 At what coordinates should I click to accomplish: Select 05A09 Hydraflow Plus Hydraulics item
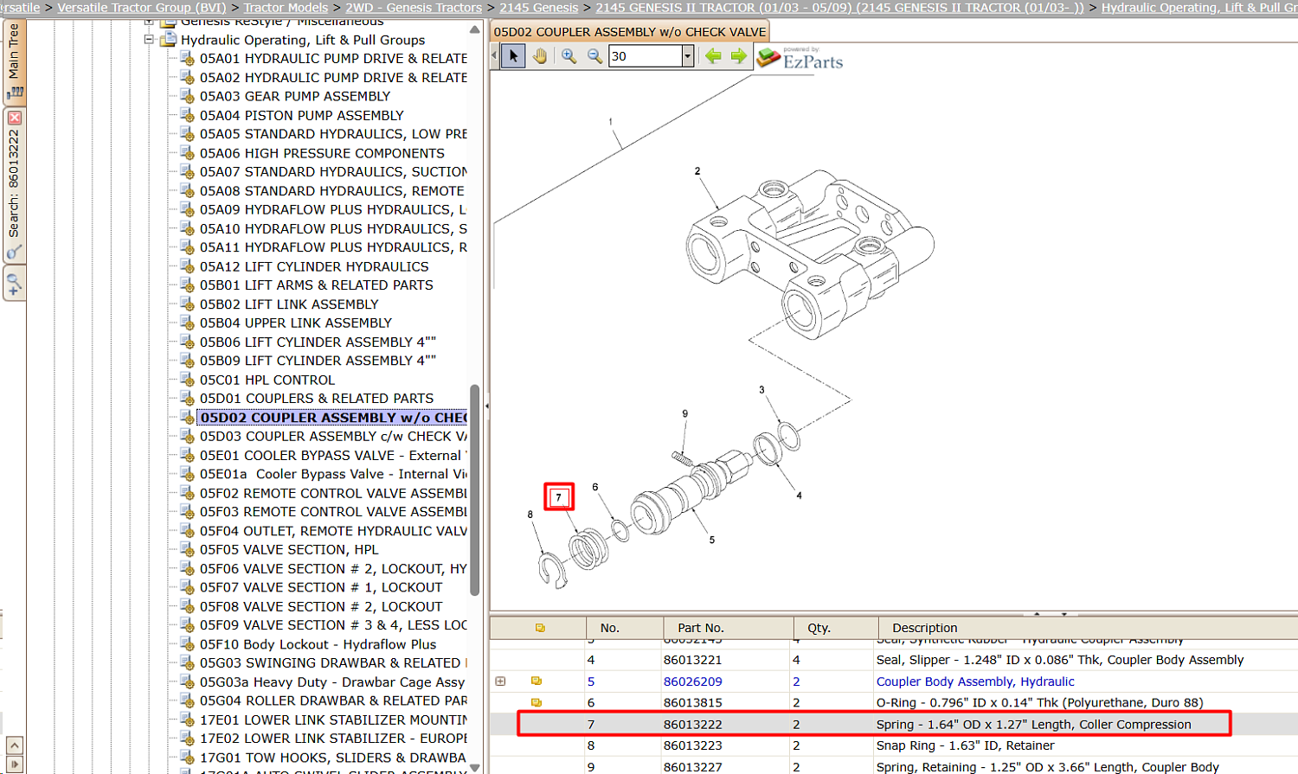point(333,210)
